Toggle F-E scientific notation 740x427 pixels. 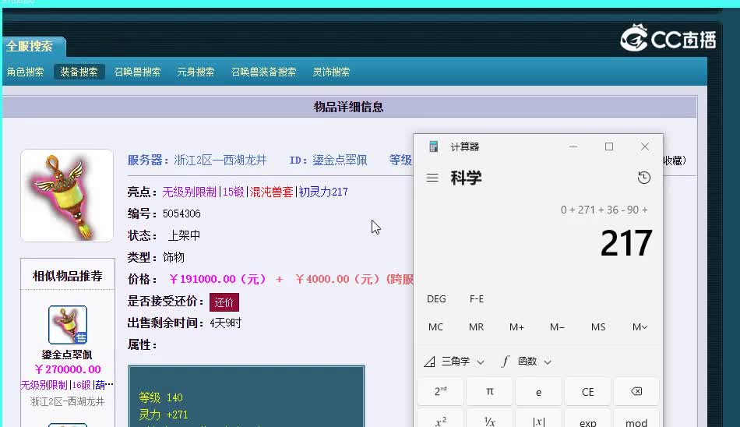(476, 299)
